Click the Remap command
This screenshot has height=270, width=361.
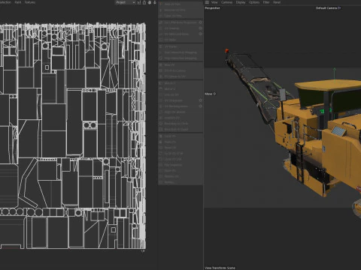coord(180,182)
